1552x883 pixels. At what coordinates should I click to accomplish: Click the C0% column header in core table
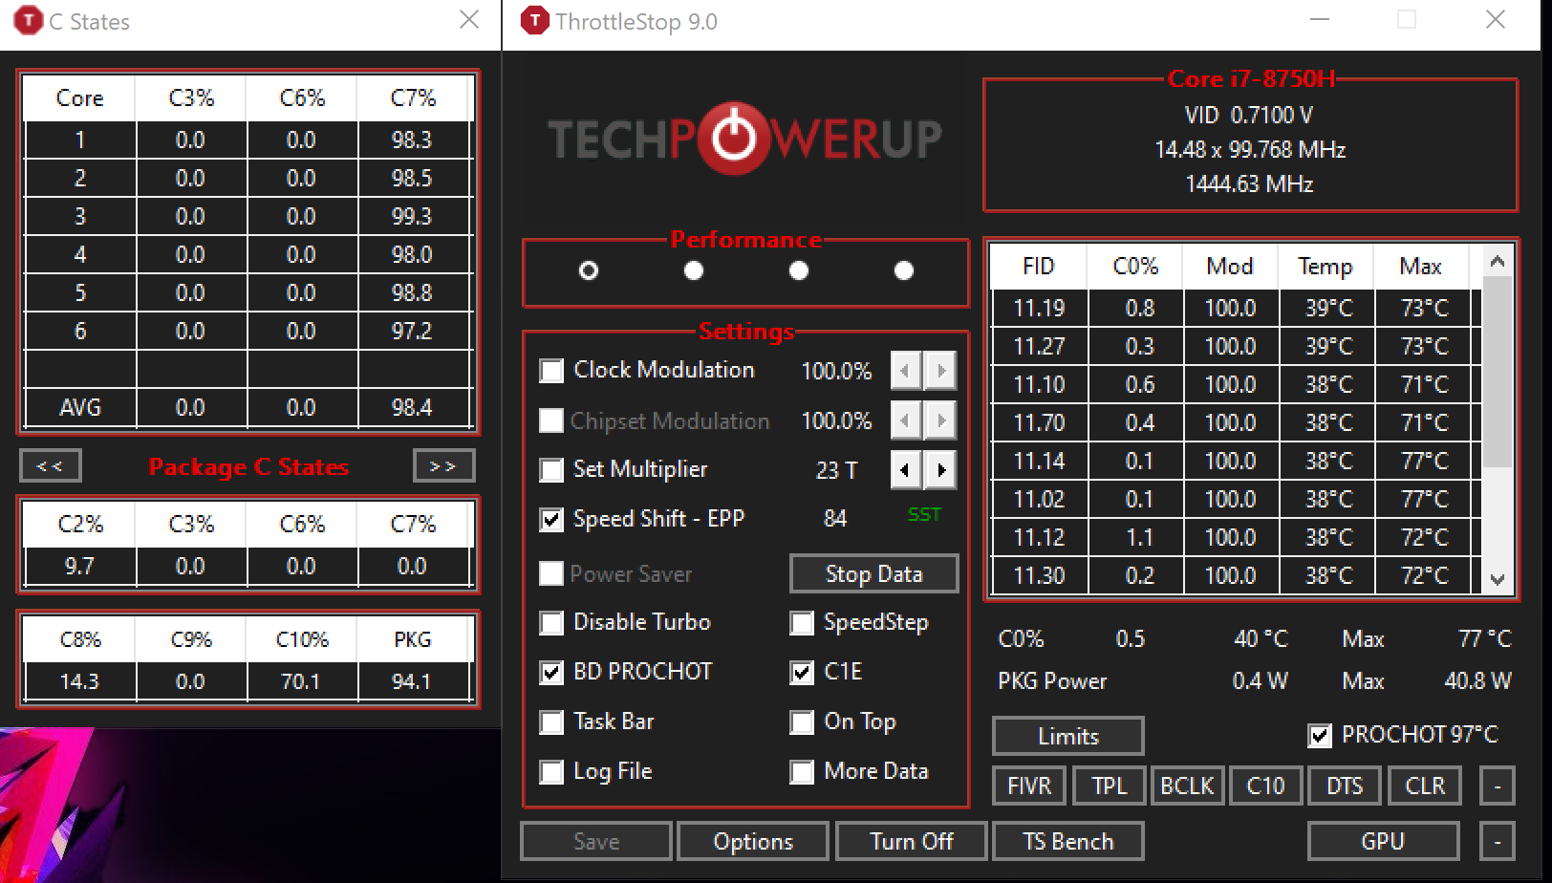(x=1135, y=267)
